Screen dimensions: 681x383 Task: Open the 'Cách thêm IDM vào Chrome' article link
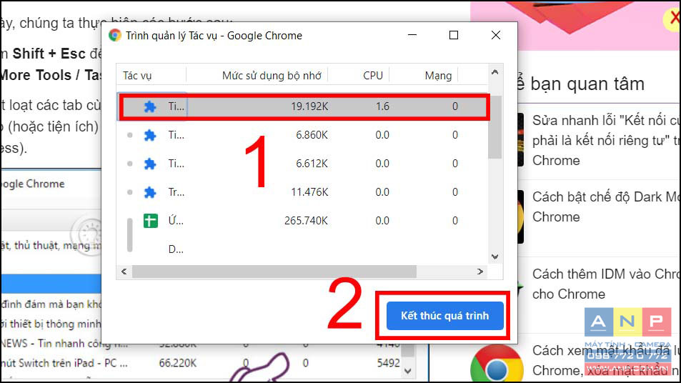pos(606,284)
